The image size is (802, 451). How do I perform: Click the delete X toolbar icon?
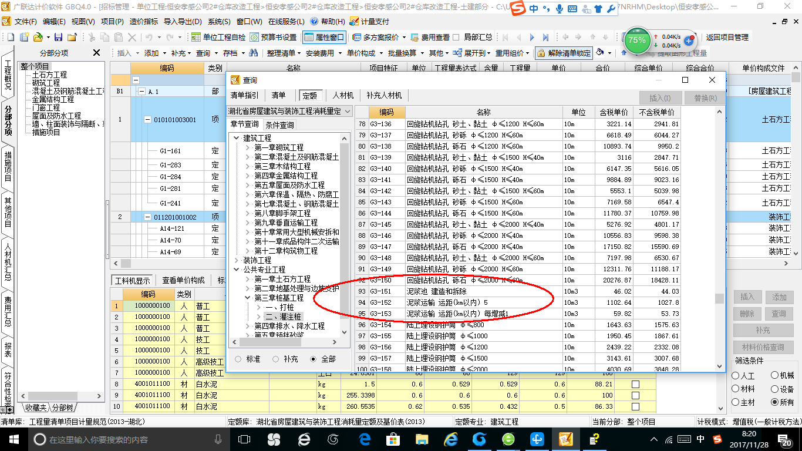(132, 37)
